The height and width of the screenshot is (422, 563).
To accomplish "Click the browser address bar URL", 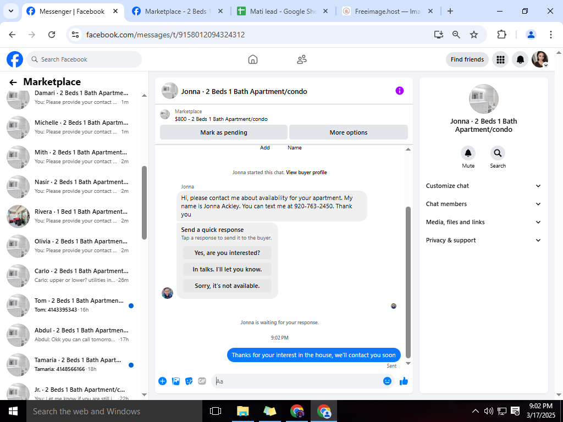I will click(x=165, y=35).
